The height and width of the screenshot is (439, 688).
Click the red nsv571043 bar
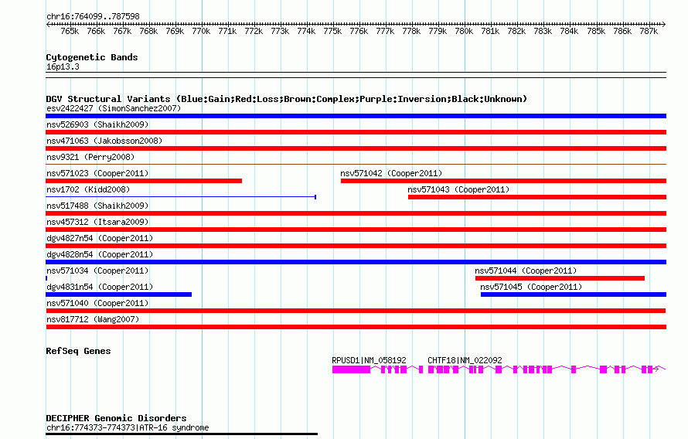[537, 197]
